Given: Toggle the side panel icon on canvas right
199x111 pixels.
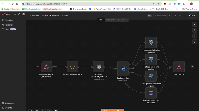Looking at the screenshot, I should click(x=194, y=42).
